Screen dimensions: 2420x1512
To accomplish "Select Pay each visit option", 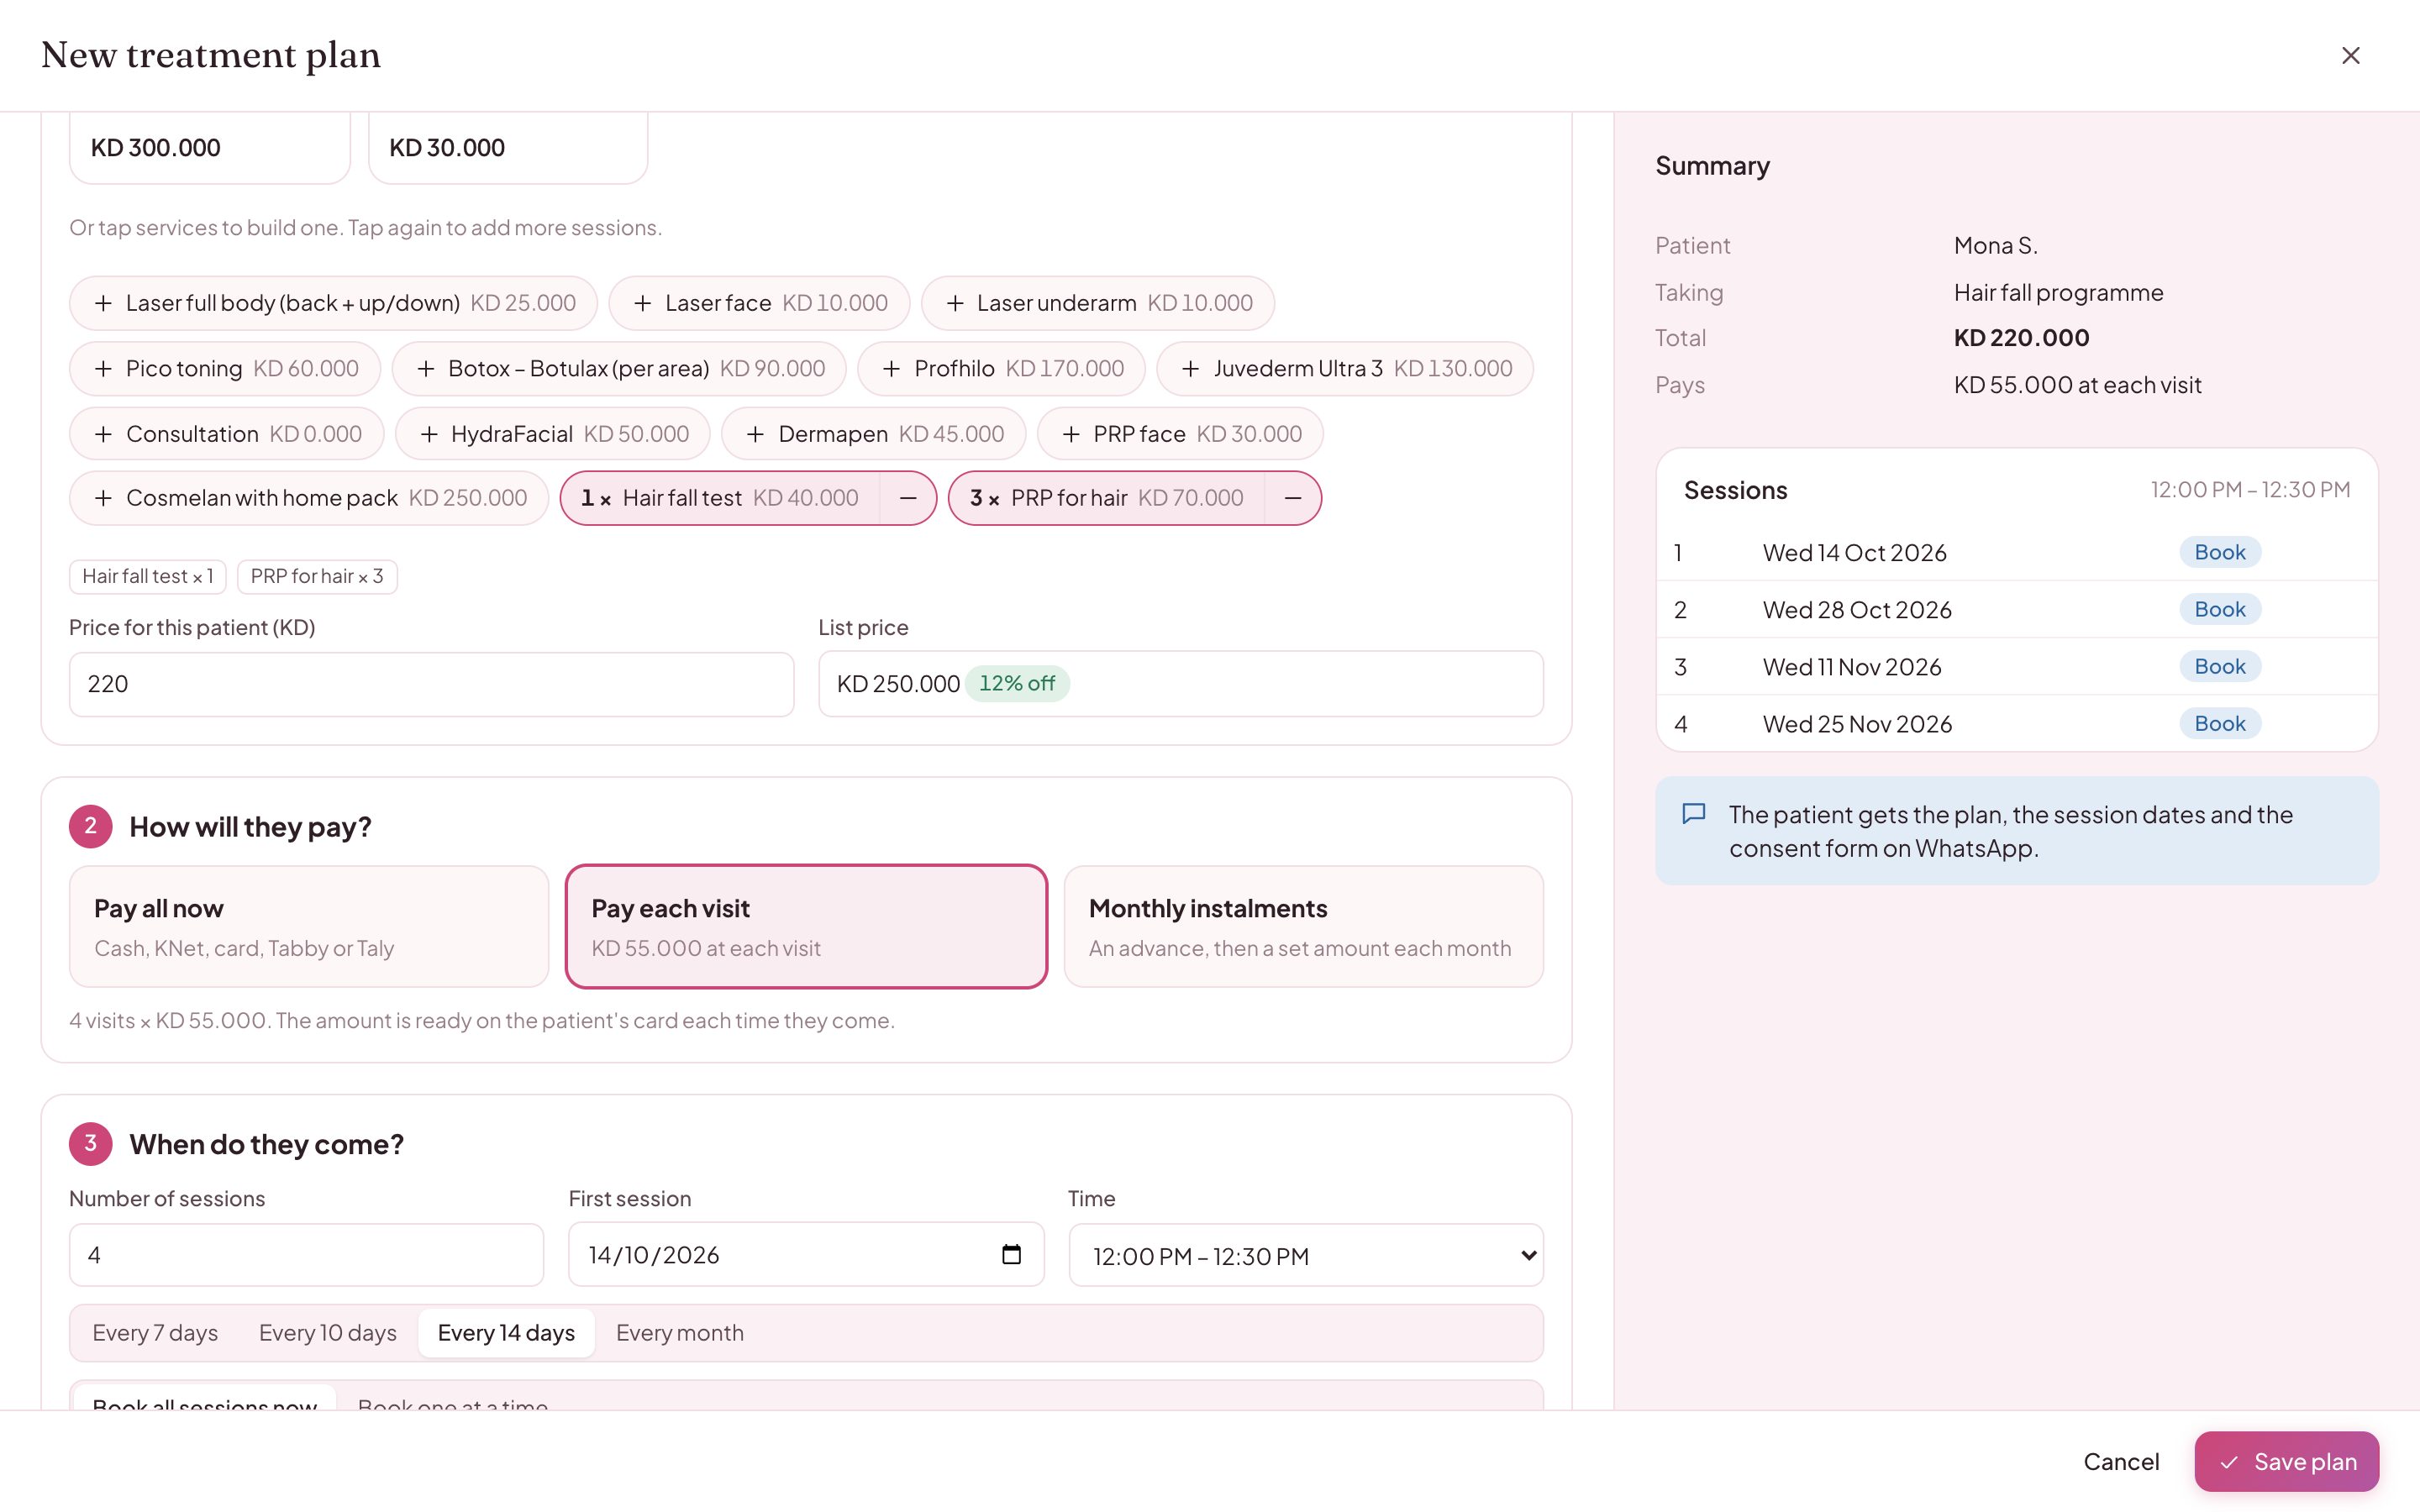I will (806, 926).
